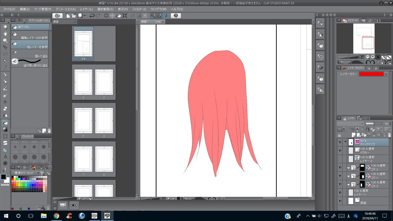The height and width of the screenshot is (221, 393).
Task: Select the Text tool
Action: (x=5, y=157)
